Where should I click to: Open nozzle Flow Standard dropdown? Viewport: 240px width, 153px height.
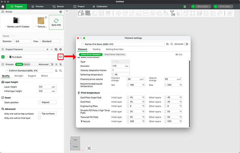[49, 41]
